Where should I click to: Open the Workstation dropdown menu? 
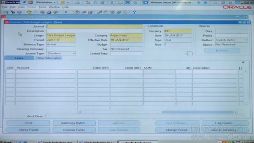[x=46, y=2]
